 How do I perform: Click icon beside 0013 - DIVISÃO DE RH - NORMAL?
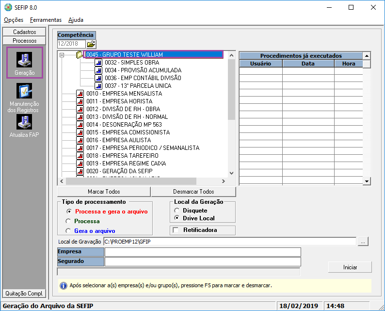coord(80,117)
